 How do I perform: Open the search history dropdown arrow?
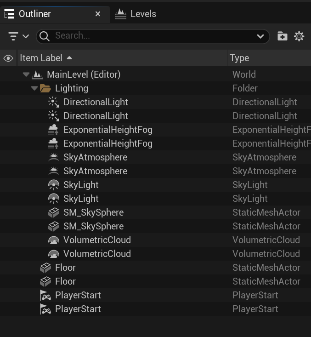pos(260,36)
